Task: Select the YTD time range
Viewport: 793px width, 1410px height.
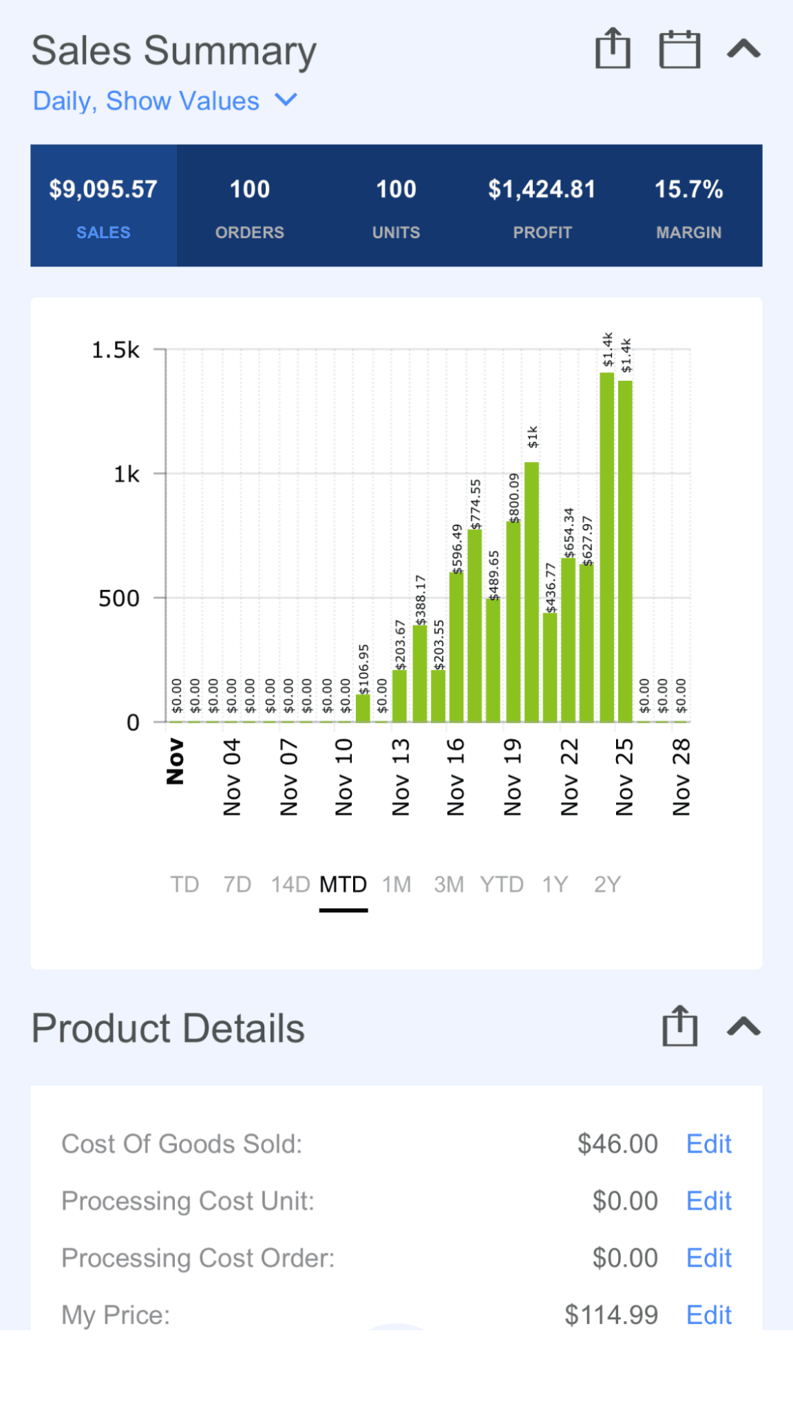Action: tap(502, 884)
